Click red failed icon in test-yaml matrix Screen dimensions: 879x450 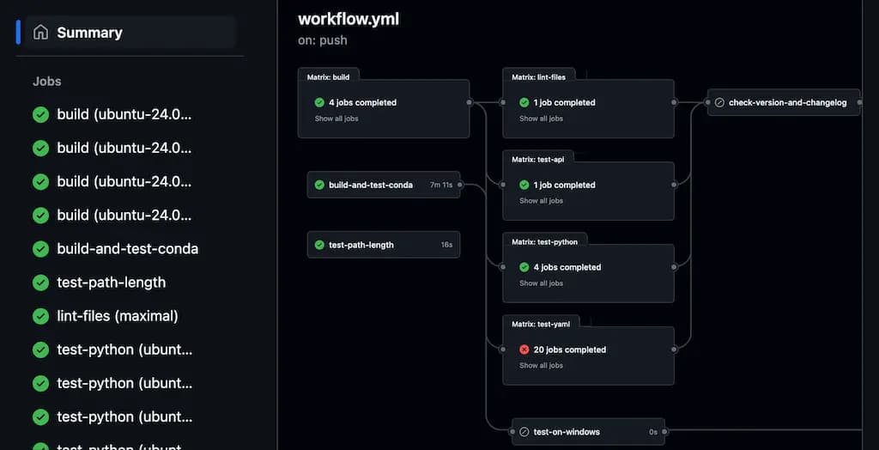click(524, 350)
